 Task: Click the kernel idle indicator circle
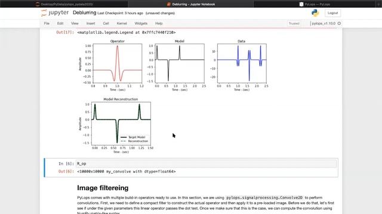coord(339,24)
